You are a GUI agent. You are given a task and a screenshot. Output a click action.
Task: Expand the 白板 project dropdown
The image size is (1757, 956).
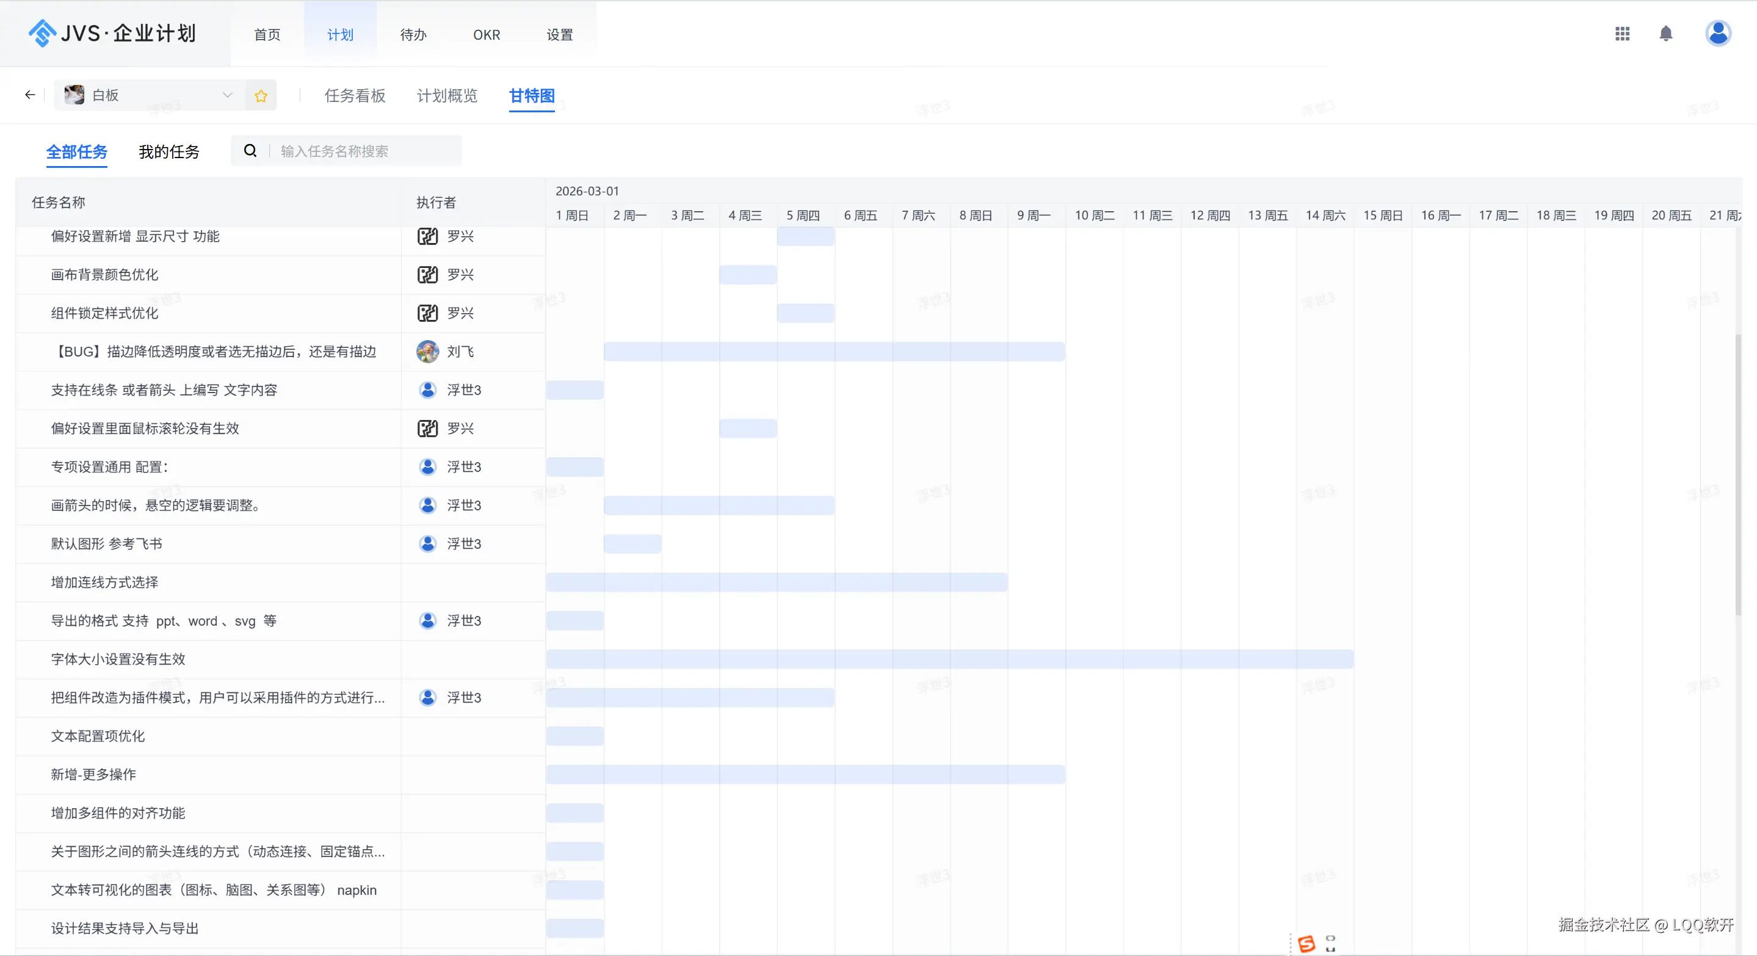point(227,95)
